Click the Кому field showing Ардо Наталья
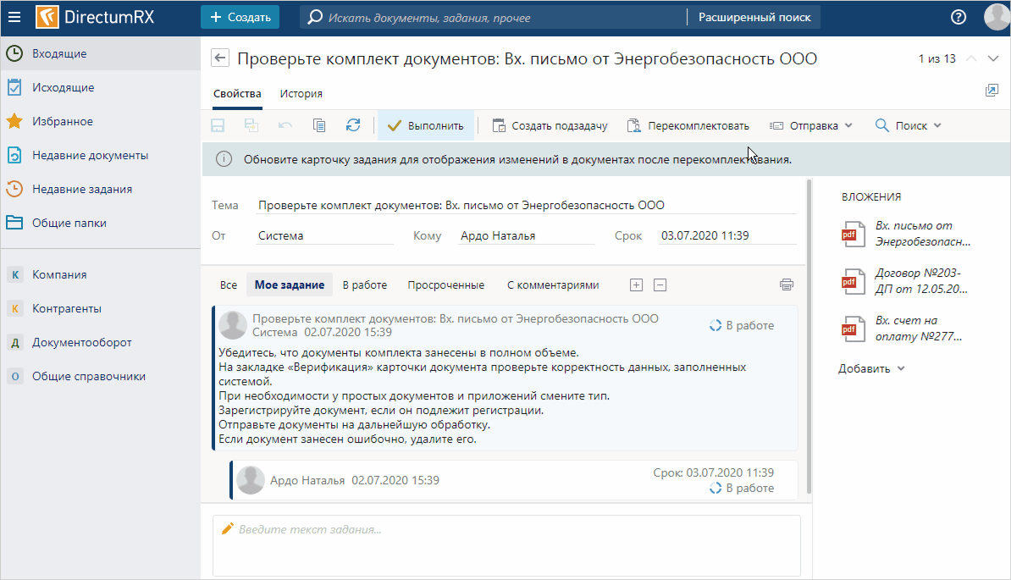This screenshot has height=580, width=1011. 526,236
